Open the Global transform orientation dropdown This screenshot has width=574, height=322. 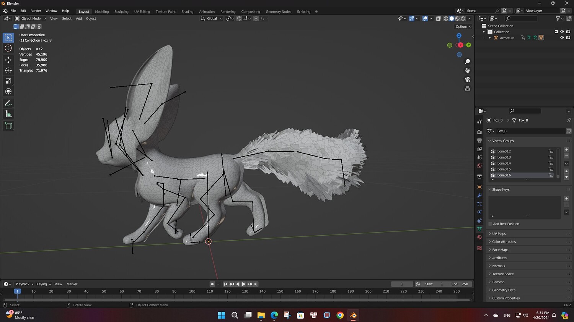coord(212,18)
